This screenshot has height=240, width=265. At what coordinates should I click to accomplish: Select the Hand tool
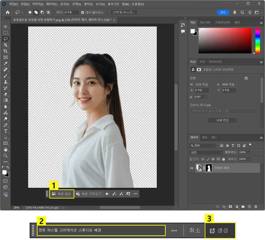(x=6, y=150)
